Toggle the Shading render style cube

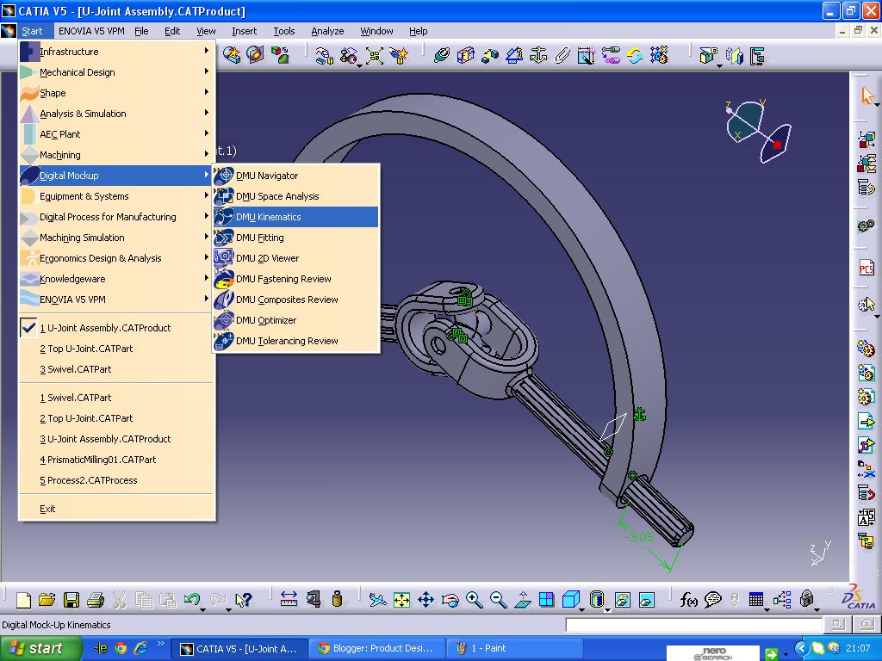coord(596,598)
